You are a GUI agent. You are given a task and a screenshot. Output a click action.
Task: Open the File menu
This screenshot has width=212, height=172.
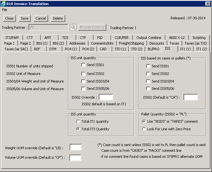(4, 10)
